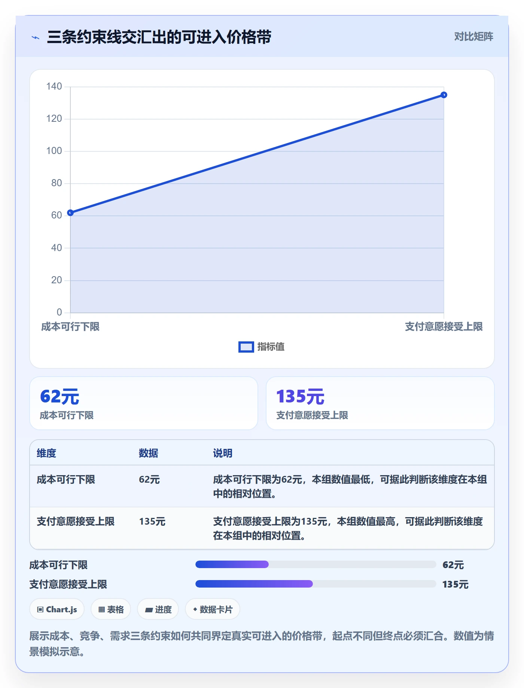
Task: Click the 支付意愿接受上限 x-axis label
Action: pyautogui.click(x=444, y=327)
